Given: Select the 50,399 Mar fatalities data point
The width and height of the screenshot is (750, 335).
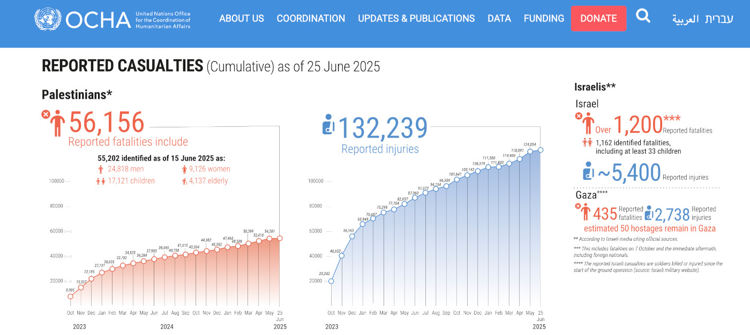Looking at the screenshot, I should (249, 244).
